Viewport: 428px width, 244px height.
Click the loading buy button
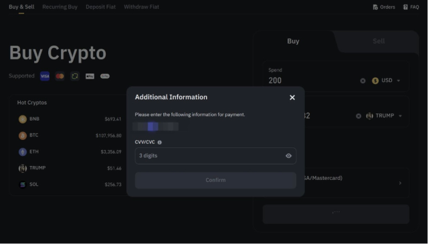tap(336, 214)
